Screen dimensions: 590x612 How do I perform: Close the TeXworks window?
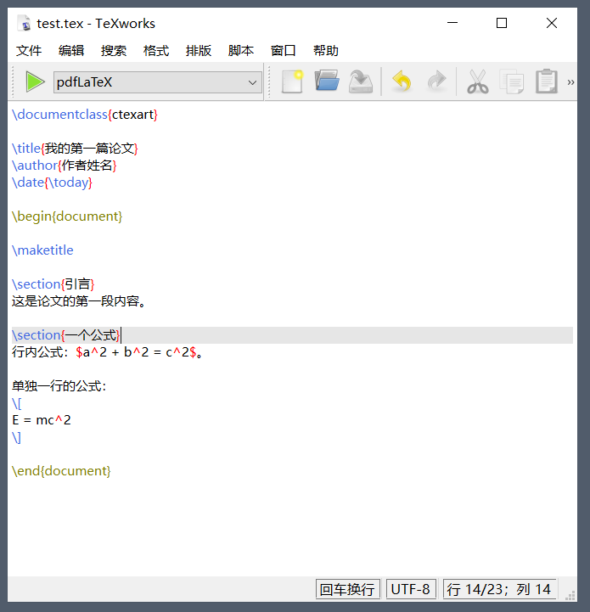pyautogui.click(x=551, y=23)
